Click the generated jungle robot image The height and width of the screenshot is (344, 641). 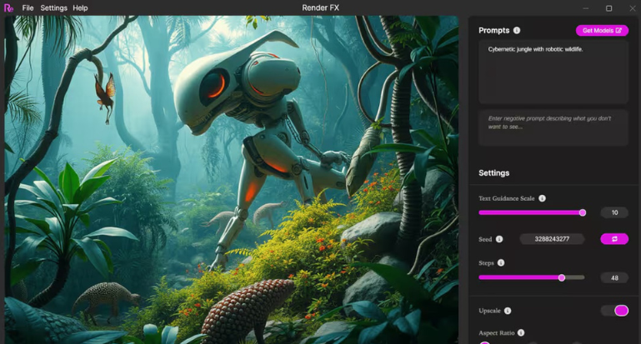231,179
